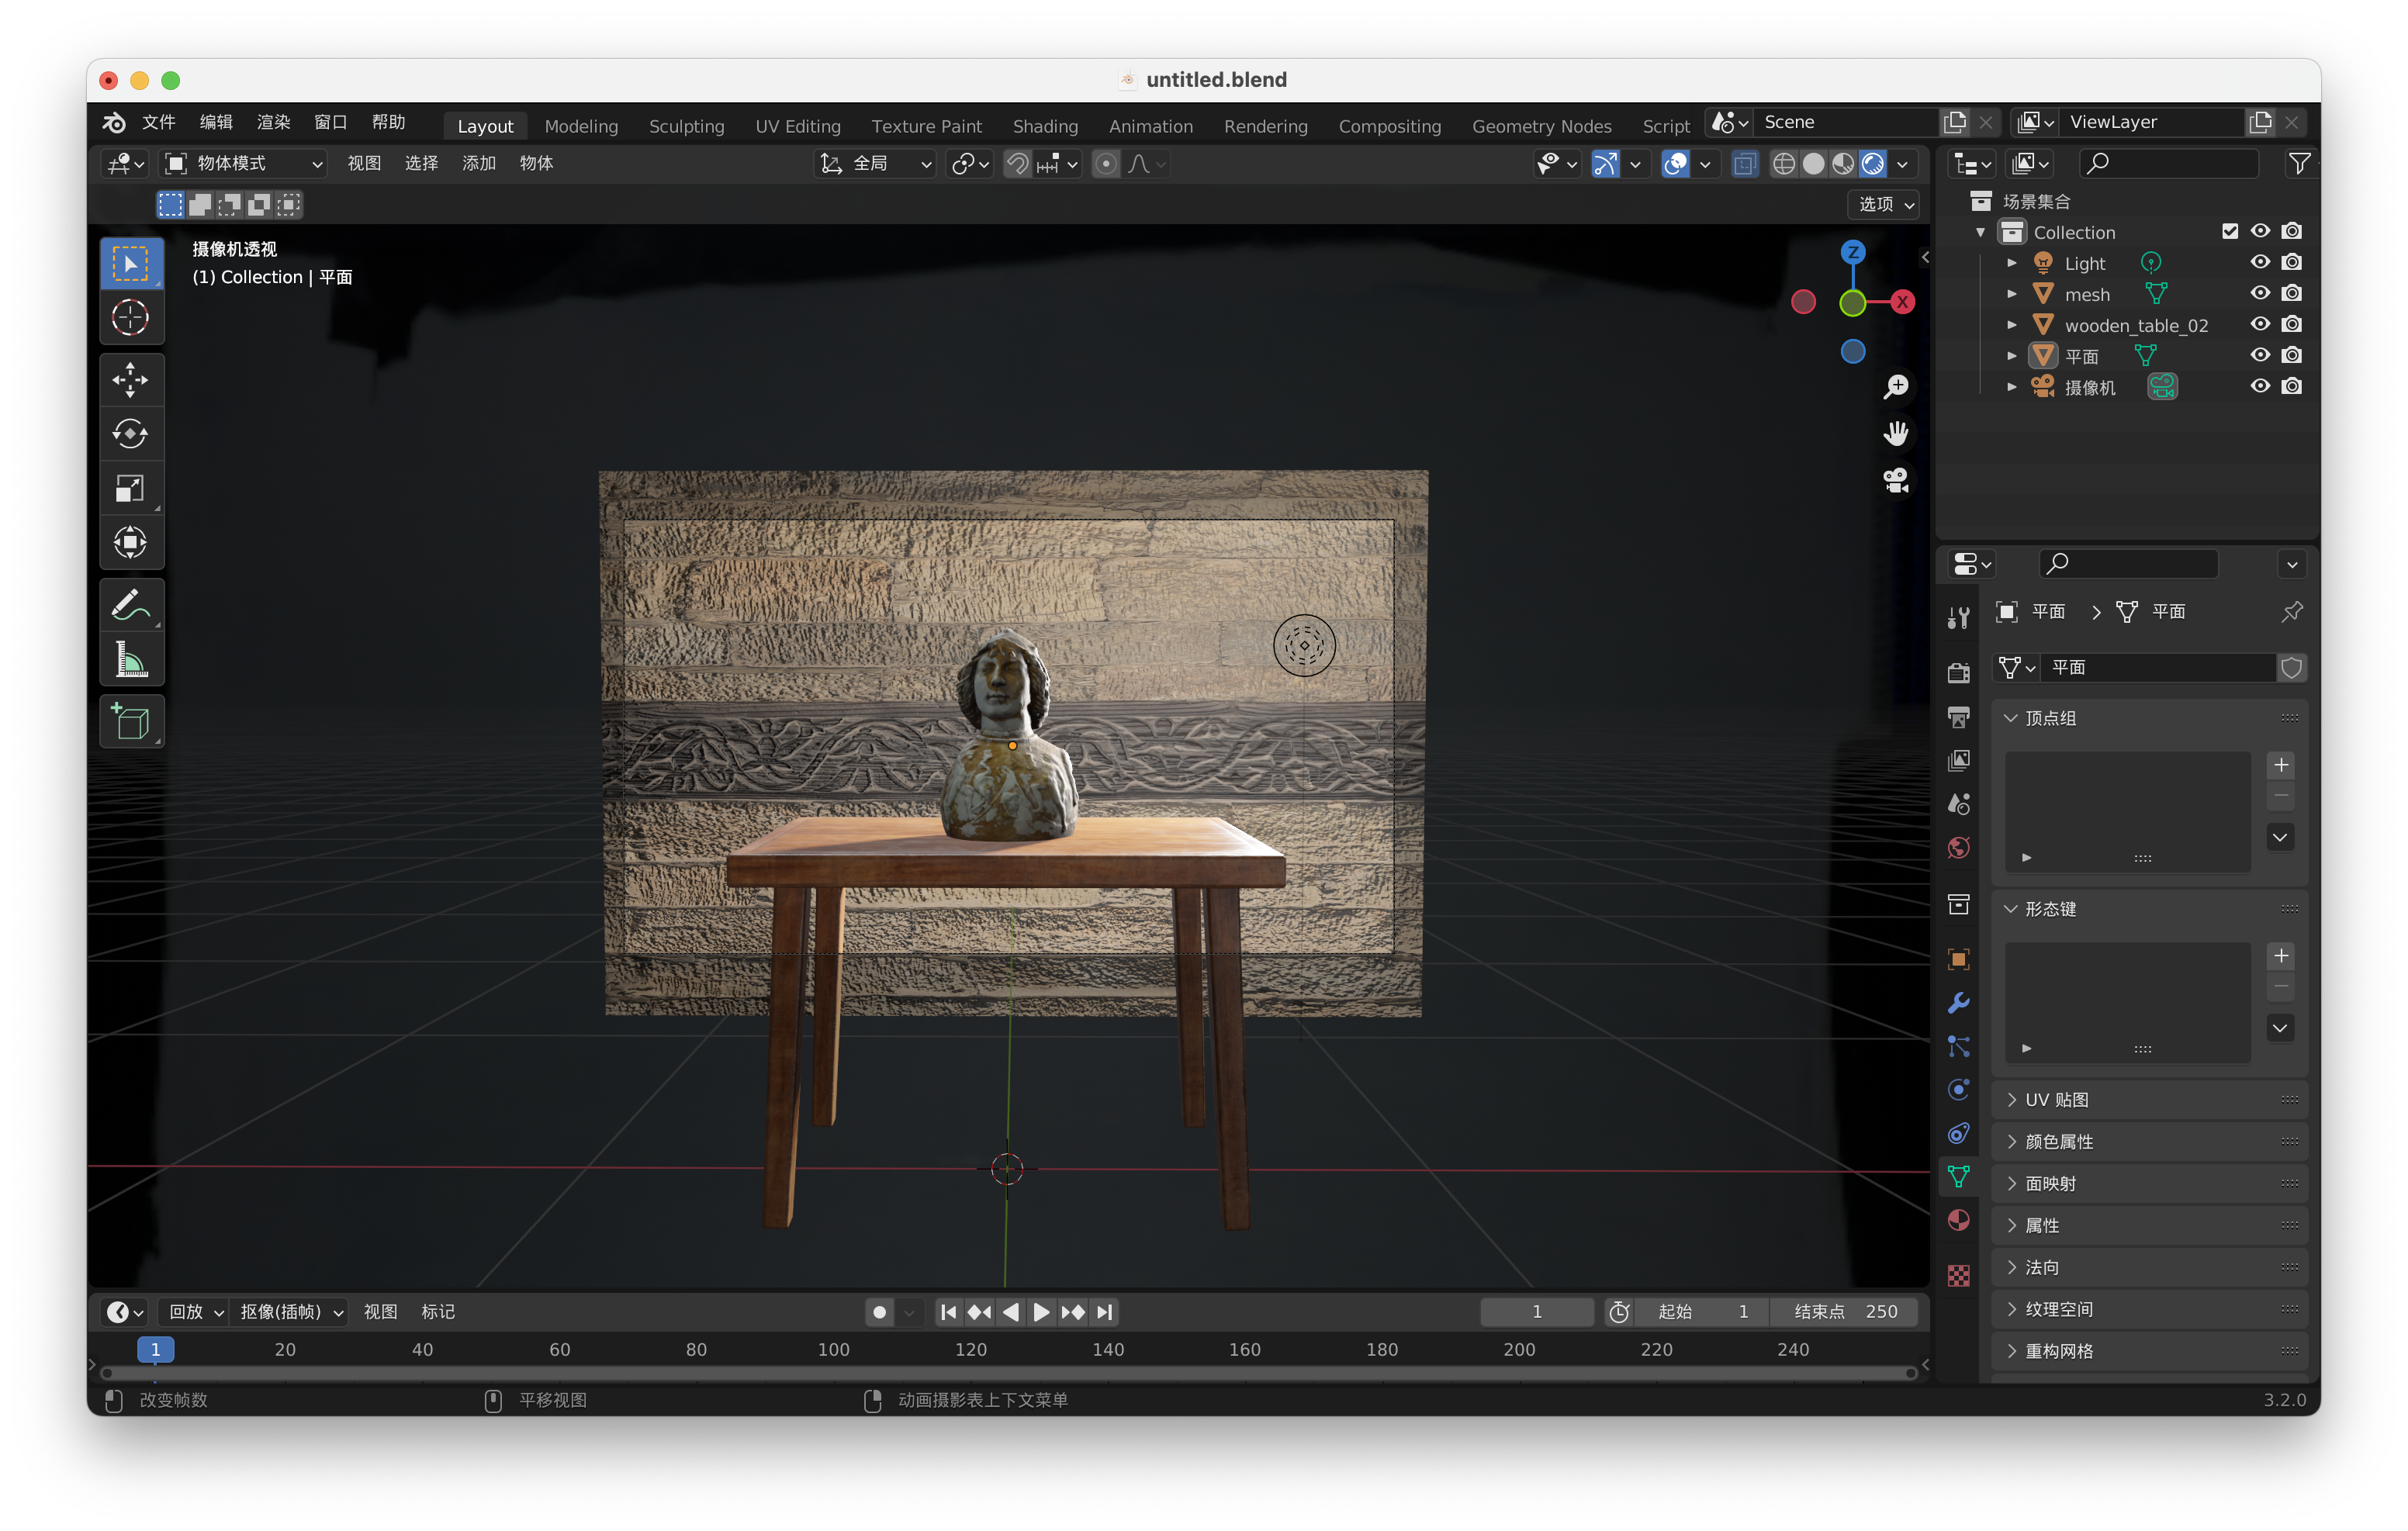
Task: Open the 渲染 menu
Action: click(x=273, y=122)
